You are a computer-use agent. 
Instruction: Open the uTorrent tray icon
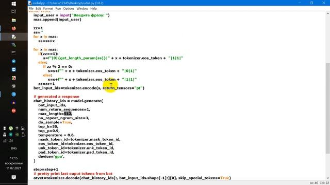(x=11, y=128)
